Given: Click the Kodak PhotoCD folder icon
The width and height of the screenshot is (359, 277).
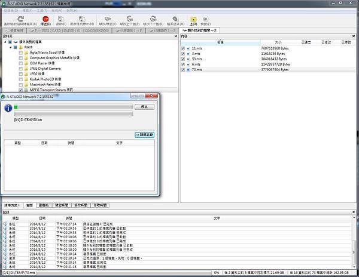Looking at the screenshot, I should tap(26, 78).
